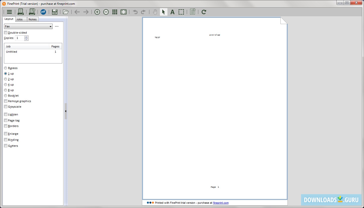Click the fit-to-window icon
Image resolution: width=364 pixels, height=208 pixels.
124,12
